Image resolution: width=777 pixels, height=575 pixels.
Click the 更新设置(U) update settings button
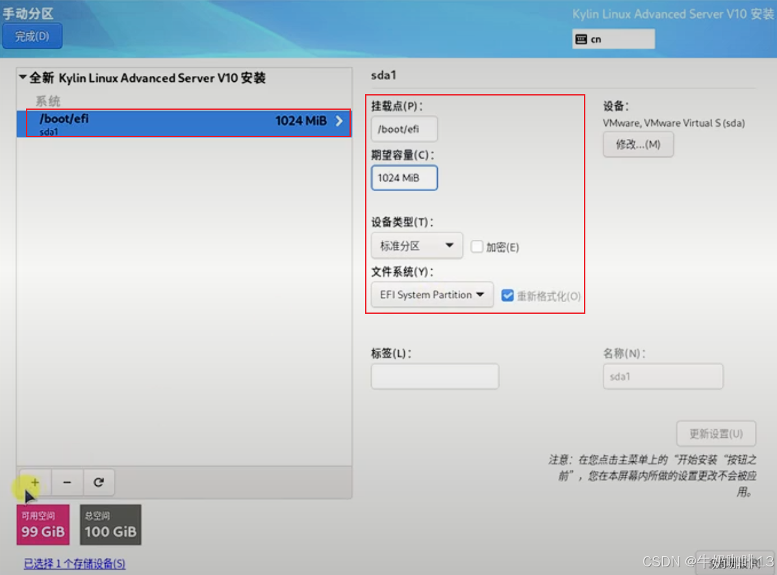point(716,434)
